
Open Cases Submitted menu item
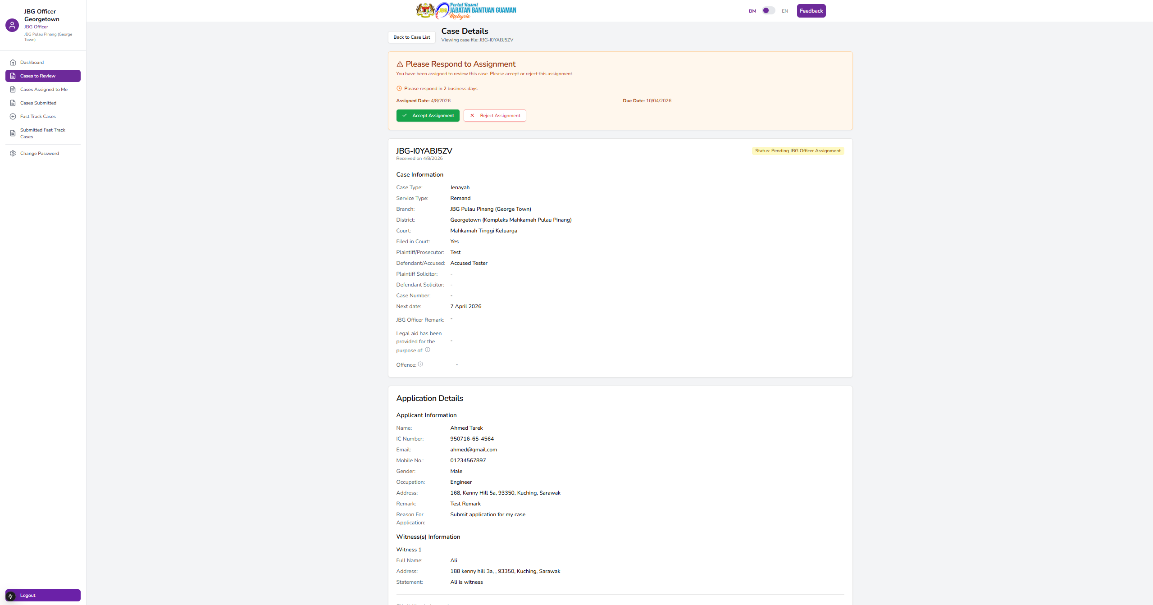(38, 103)
